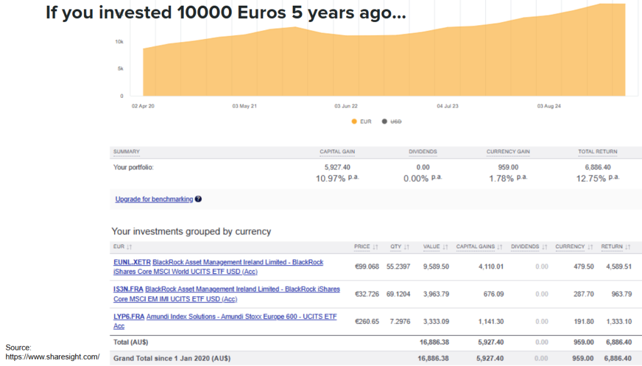Open Upgrade for benchmarking link
This screenshot has height=366, width=642.
coord(154,199)
